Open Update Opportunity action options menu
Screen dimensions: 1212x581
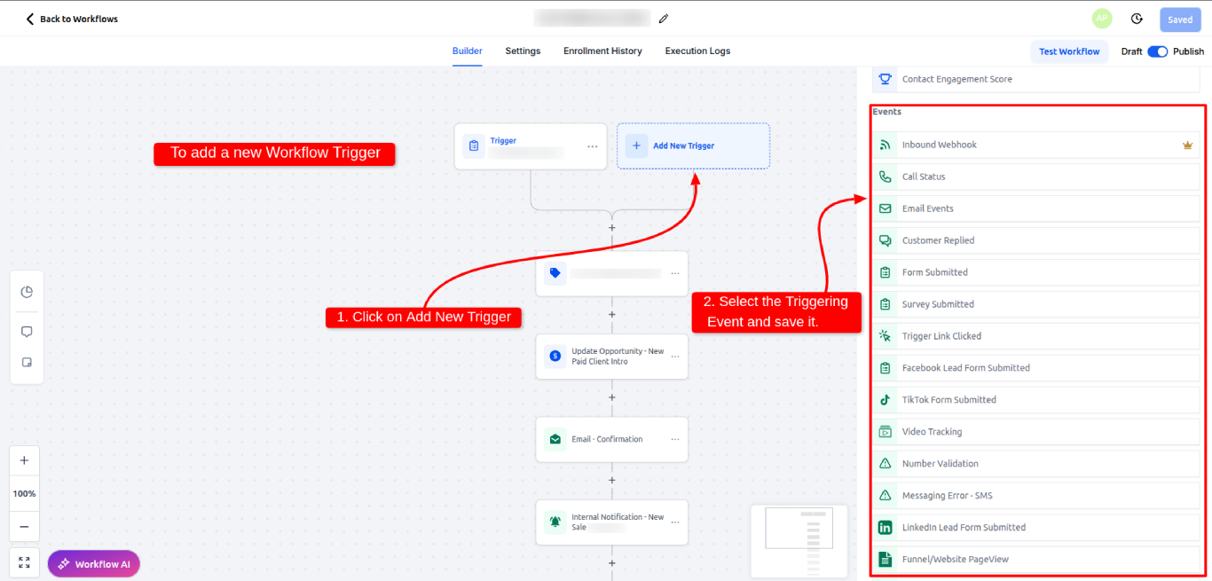pos(675,357)
